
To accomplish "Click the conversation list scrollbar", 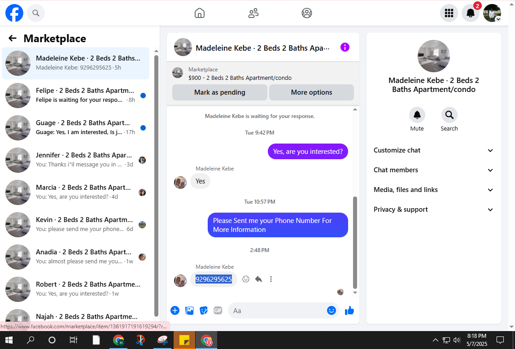I will pyautogui.click(x=156, y=186).
